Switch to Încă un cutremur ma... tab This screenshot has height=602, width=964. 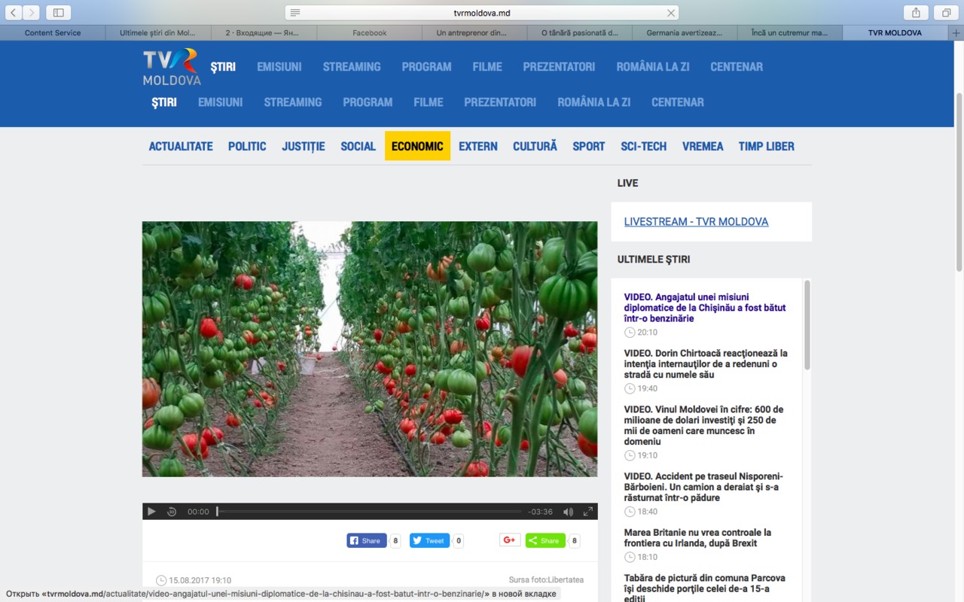pyautogui.click(x=789, y=33)
